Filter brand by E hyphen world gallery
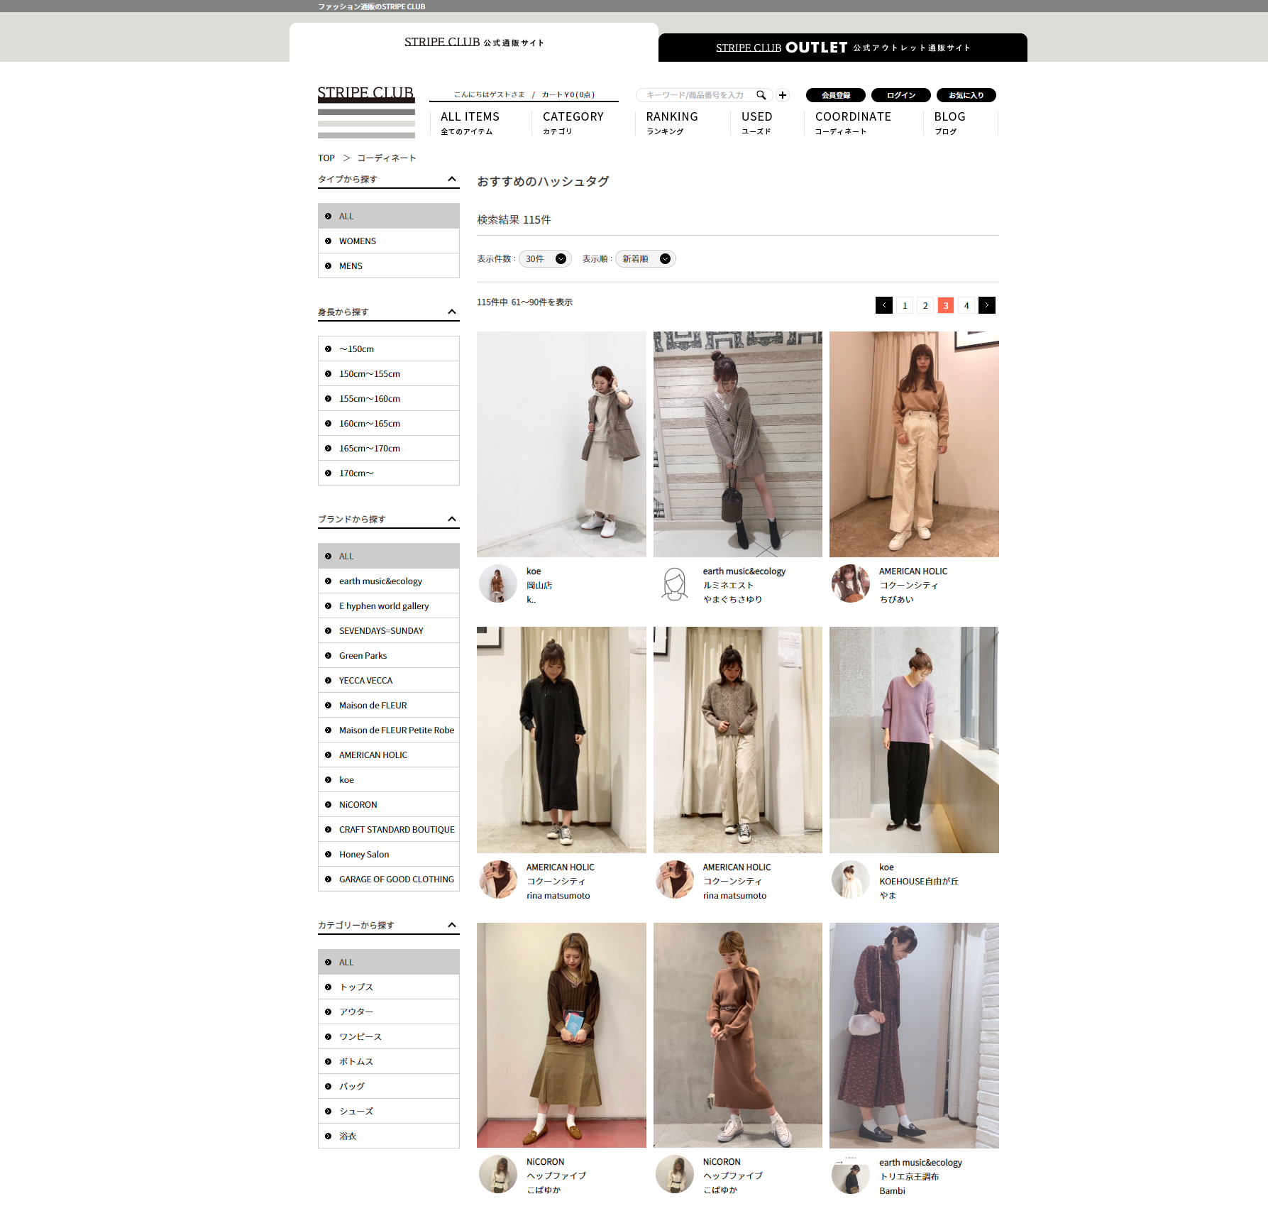This screenshot has width=1268, height=1206. [x=389, y=605]
